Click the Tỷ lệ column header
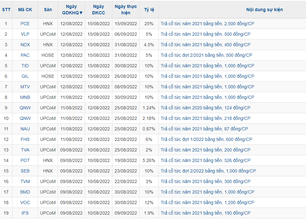Image resolution: width=306 pixels, height=220 pixels. (149, 10)
